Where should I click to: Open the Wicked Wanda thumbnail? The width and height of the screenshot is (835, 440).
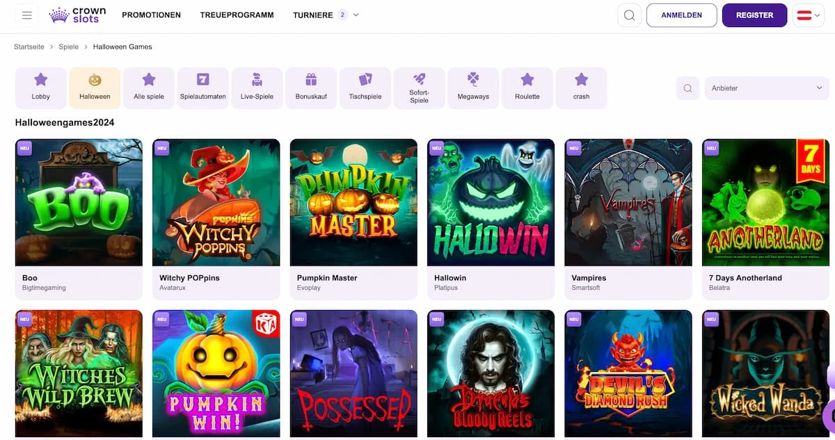[x=765, y=374]
